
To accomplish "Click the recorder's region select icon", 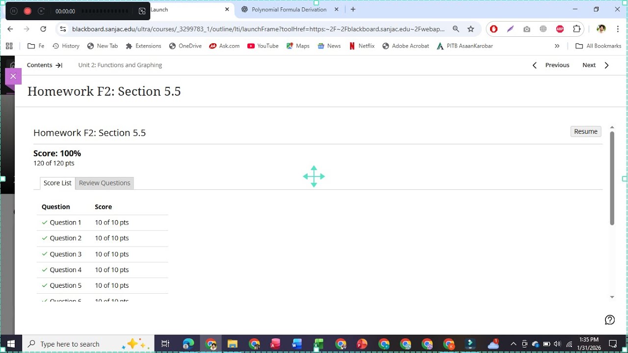I will (x=142, y=11).
